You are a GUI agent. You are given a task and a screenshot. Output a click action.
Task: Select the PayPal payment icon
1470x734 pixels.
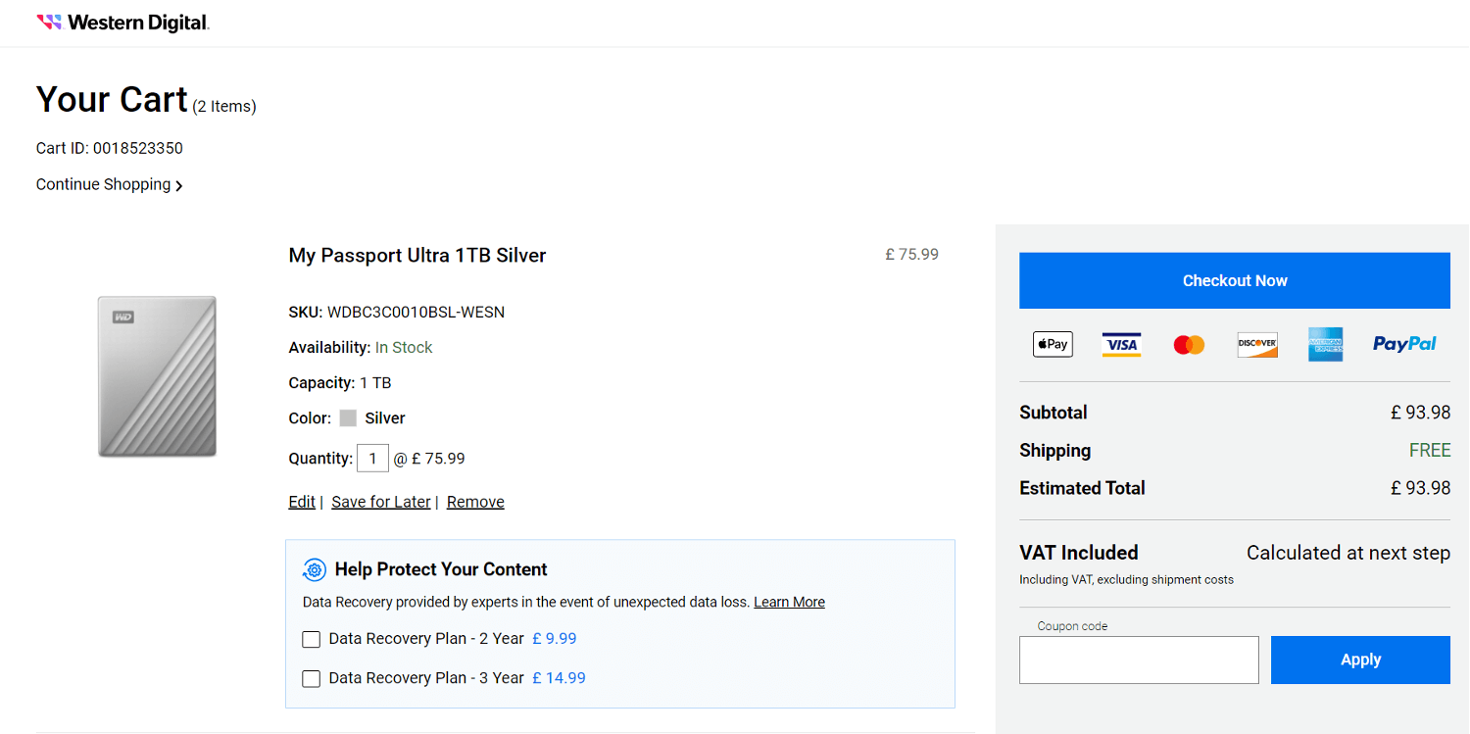click(1403, 344)
